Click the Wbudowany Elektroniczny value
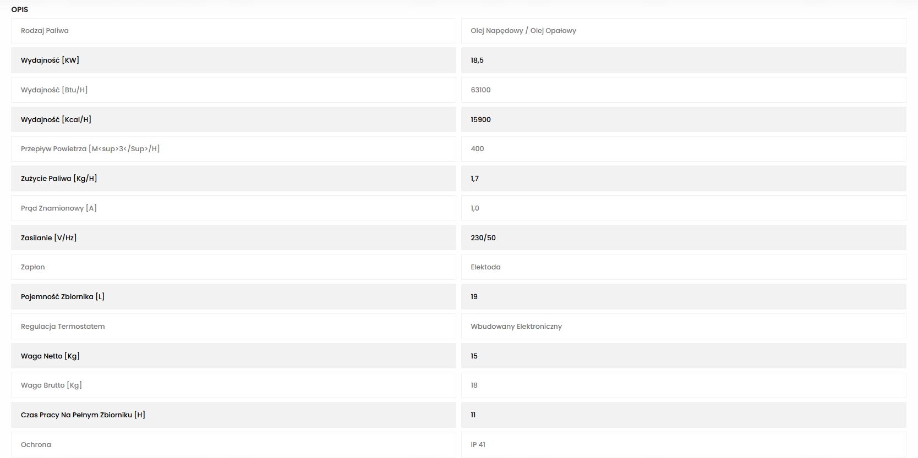 click(516, 327)
